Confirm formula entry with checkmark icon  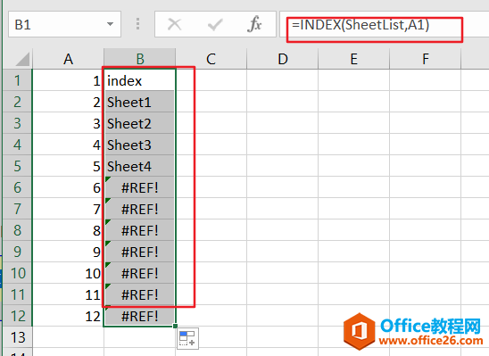(215, 25)
